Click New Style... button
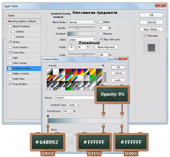This screenshot has height=157, width=170. coord(151,29)
